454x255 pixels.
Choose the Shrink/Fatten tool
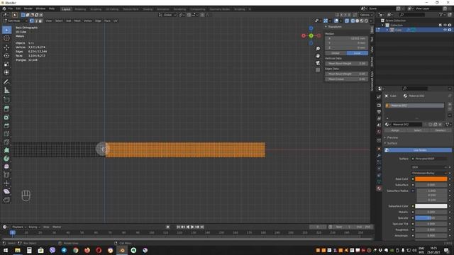click(6, 183)
